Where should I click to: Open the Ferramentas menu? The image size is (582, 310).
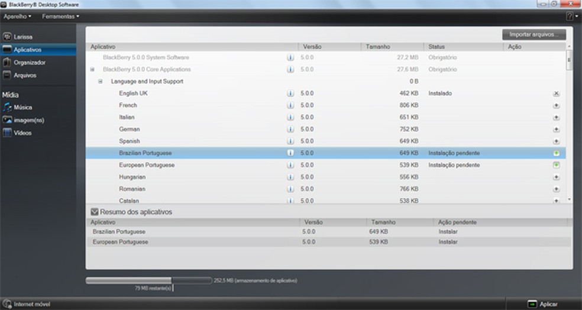(x=60, y=17)
